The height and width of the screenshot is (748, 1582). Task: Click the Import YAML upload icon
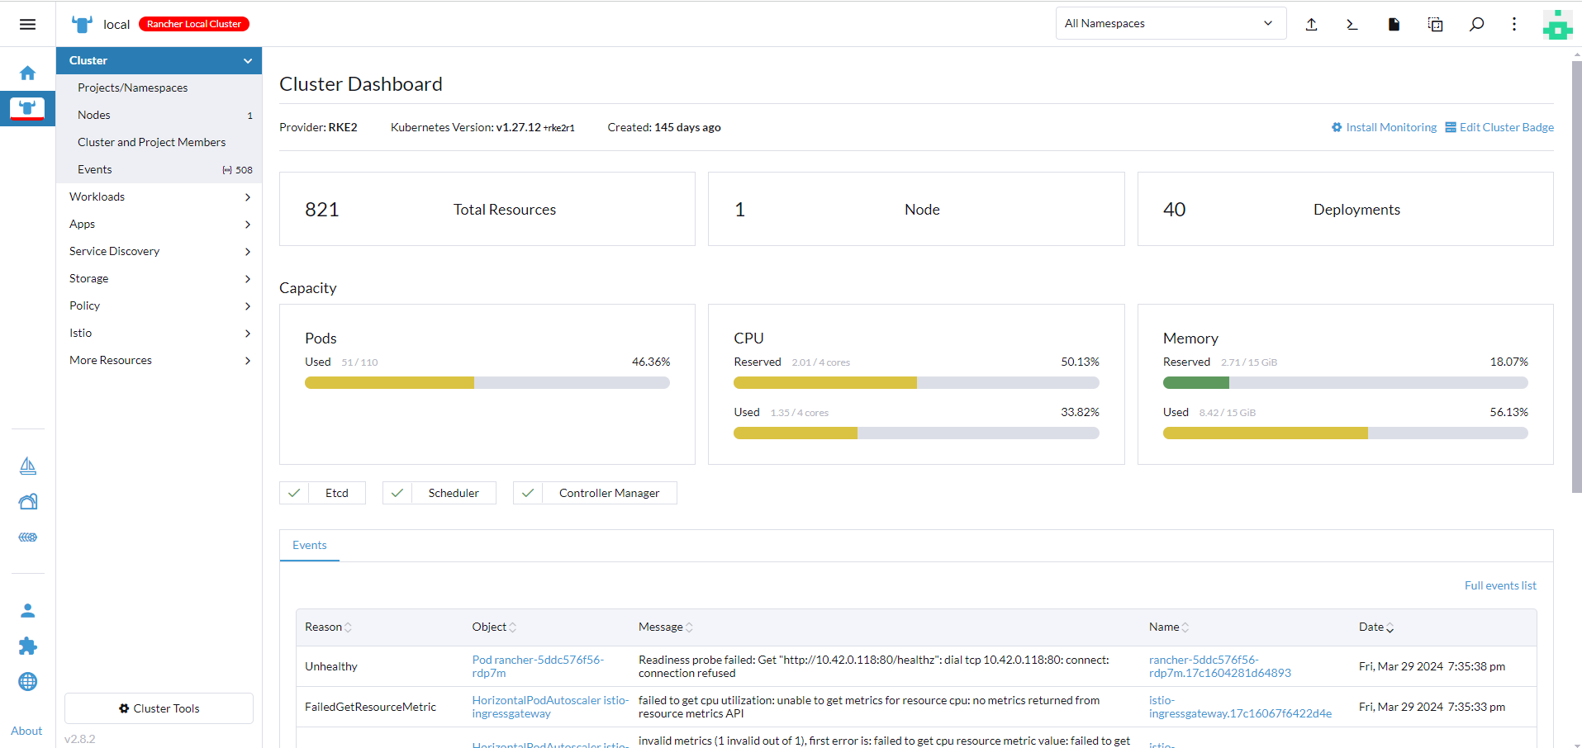click(x=1311, y=24)
